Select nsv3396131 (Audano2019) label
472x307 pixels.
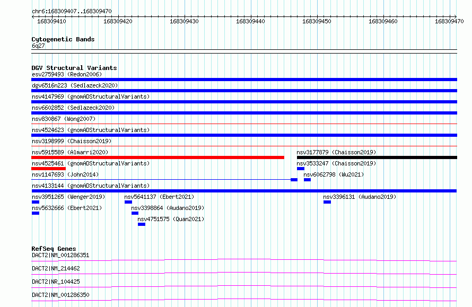(x=360, y=197)
